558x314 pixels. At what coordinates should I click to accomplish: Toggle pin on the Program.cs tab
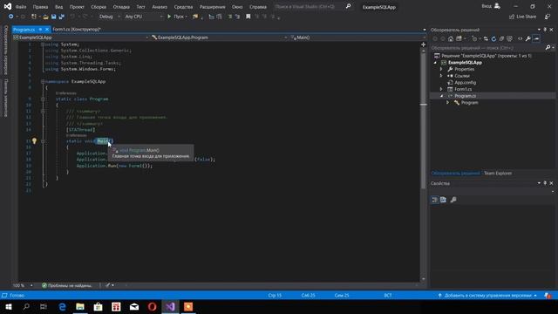point(40,30)
